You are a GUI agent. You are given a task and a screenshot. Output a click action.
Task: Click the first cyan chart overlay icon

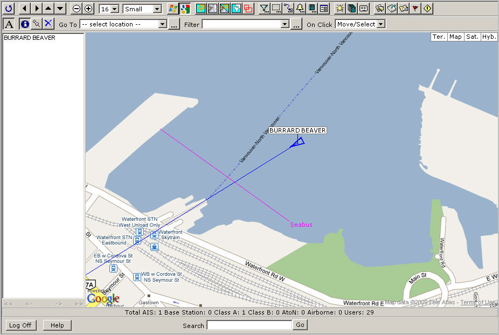coord(200,9)
